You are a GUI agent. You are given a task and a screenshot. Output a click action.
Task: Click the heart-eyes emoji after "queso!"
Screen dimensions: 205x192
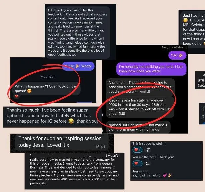tap(29, 91)
